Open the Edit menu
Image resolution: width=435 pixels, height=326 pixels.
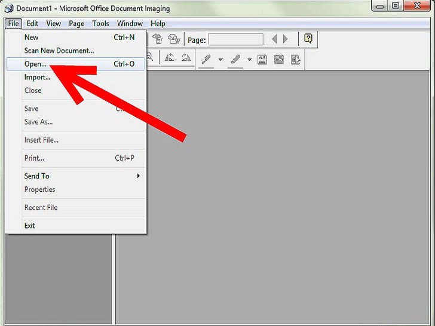pyautogui.click(x=32, y=23)
